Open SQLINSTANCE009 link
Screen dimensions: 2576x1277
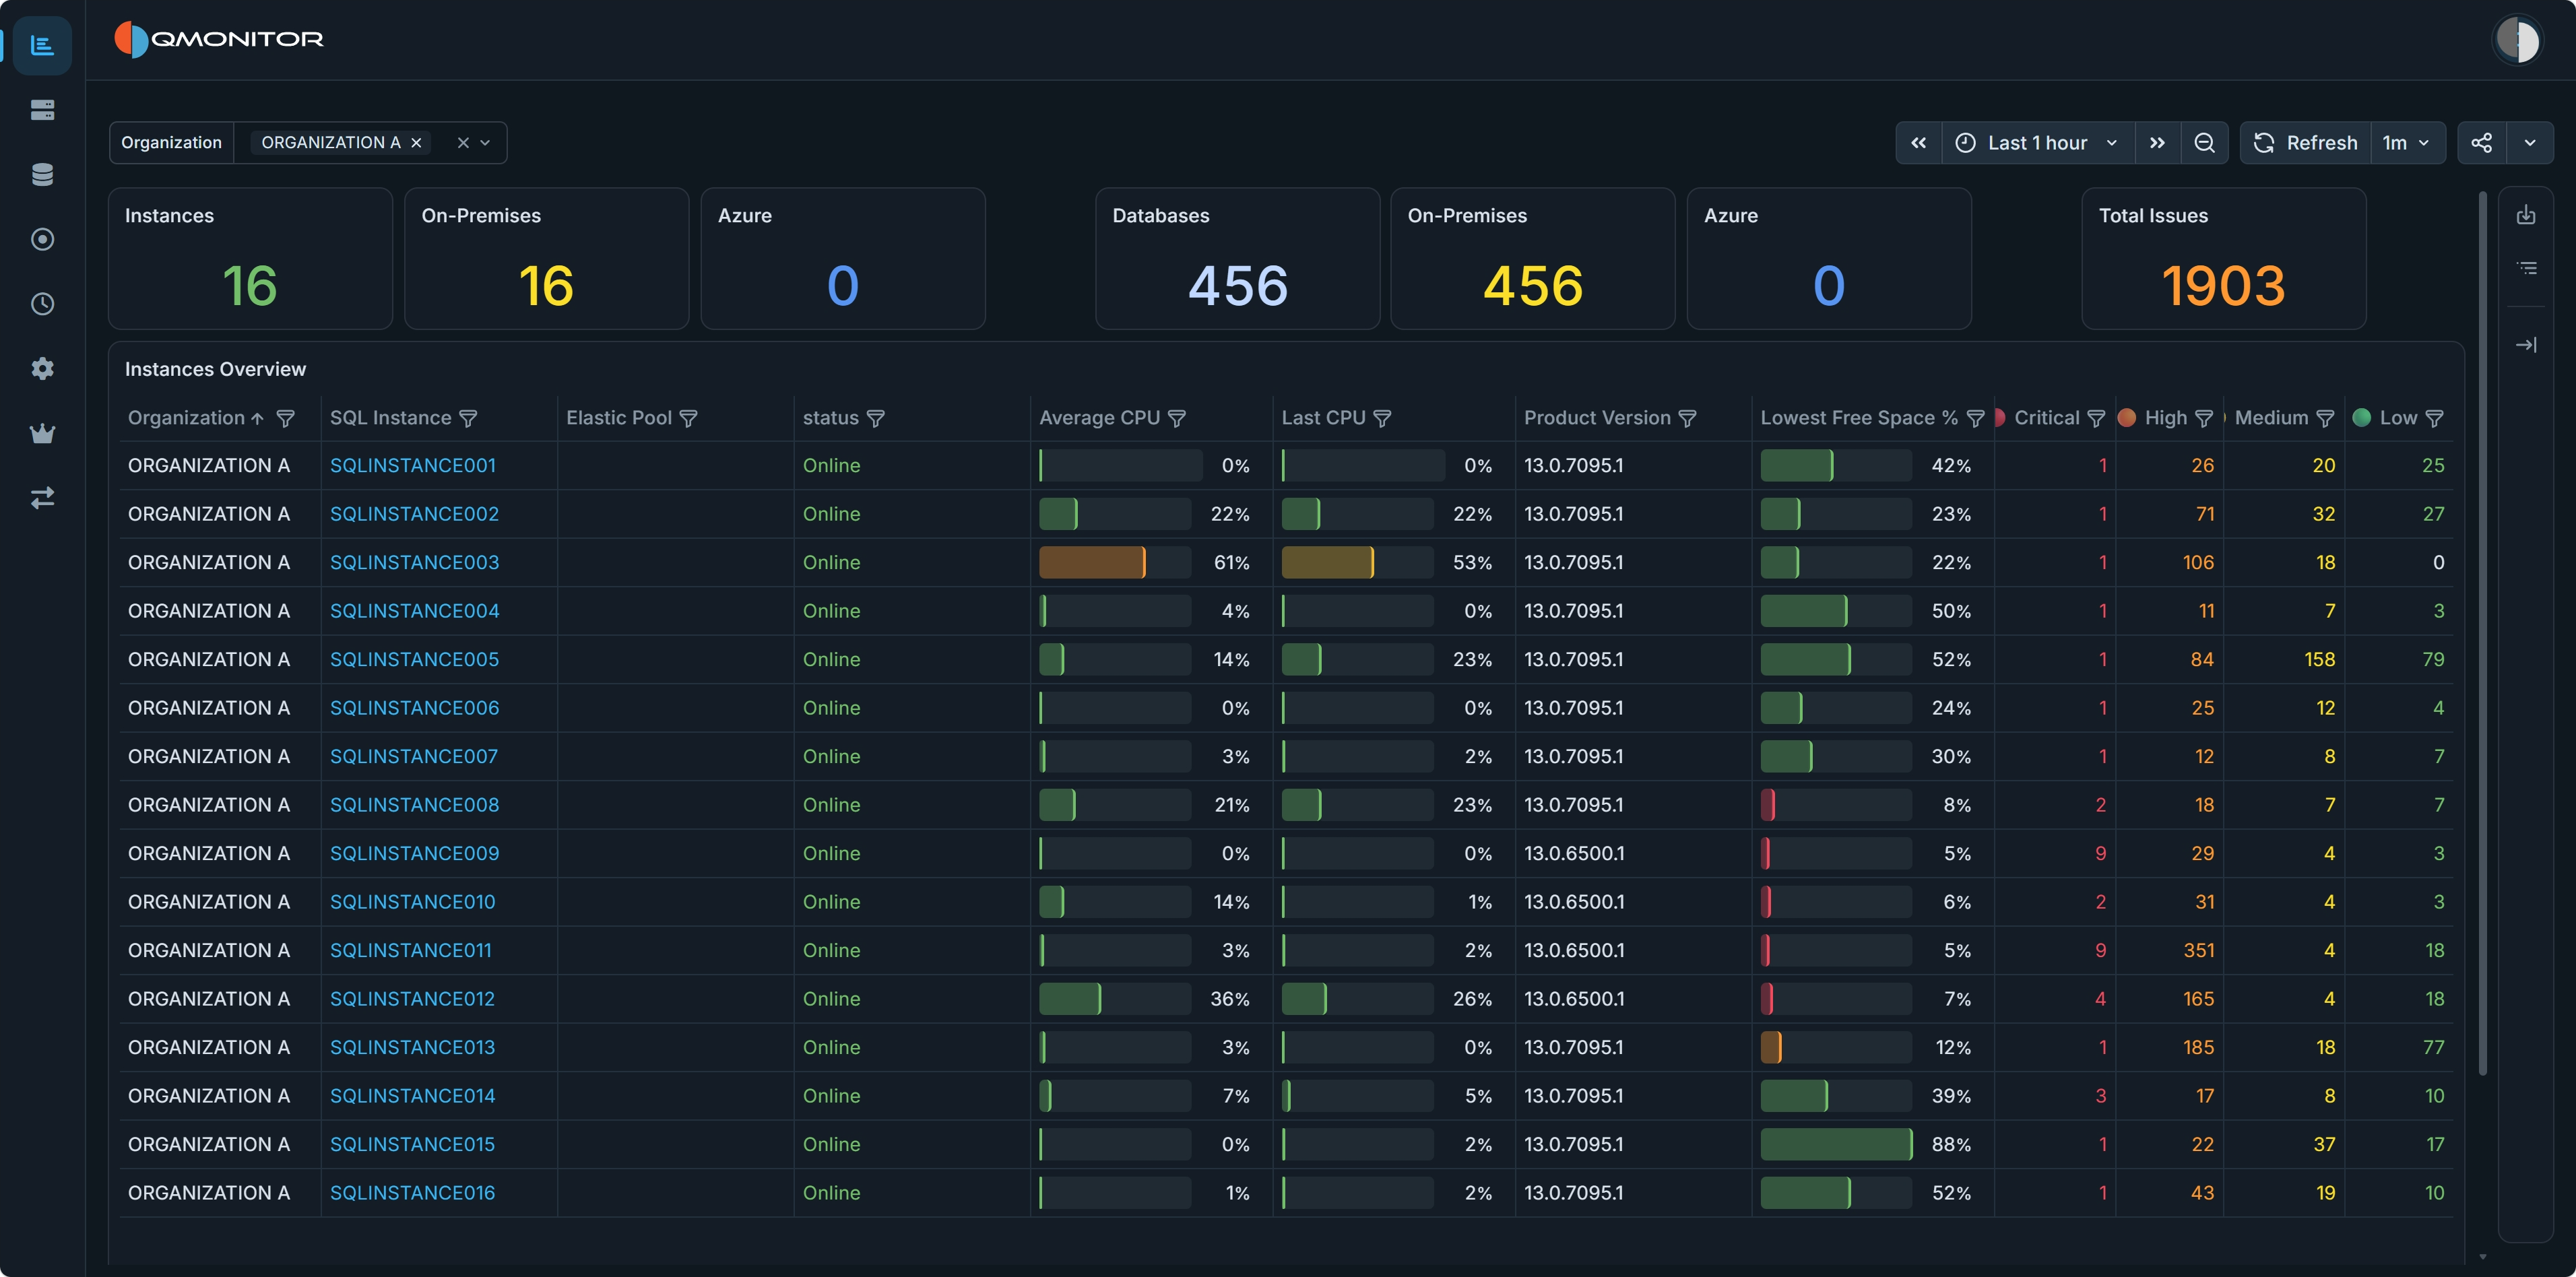(x=414, y=853)
